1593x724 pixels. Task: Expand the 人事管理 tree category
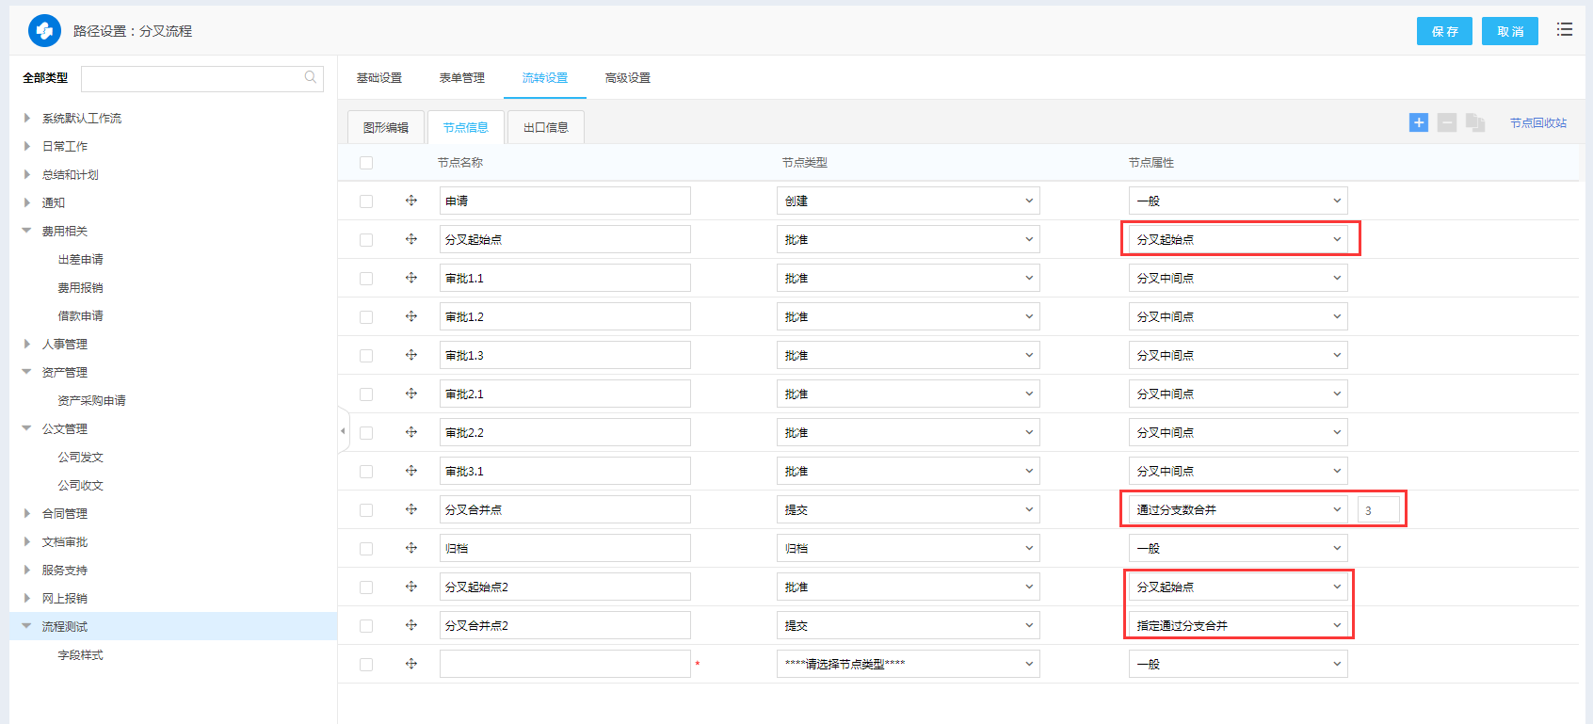[x=27, y=345]
